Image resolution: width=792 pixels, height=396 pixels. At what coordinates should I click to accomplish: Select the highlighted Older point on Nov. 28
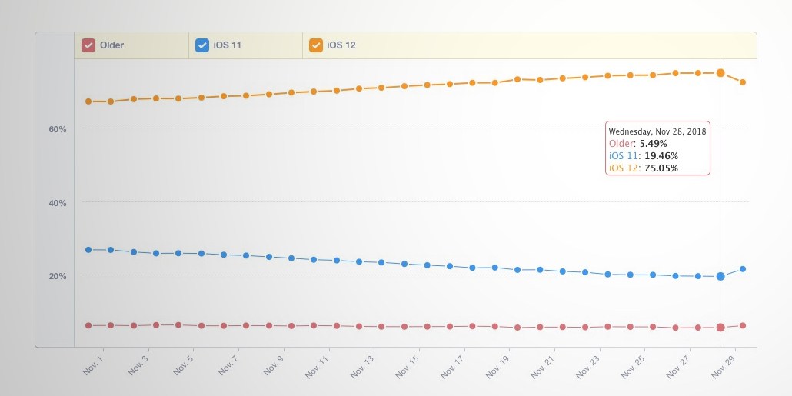(x=720, y=328)
